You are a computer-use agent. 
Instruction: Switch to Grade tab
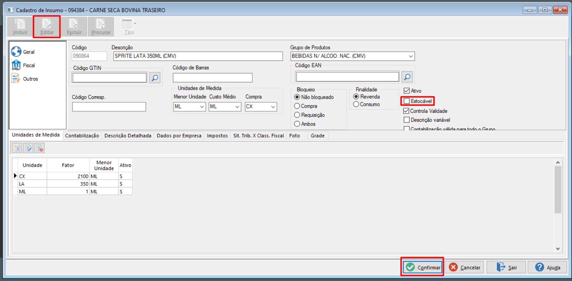(x=317, y=136)
